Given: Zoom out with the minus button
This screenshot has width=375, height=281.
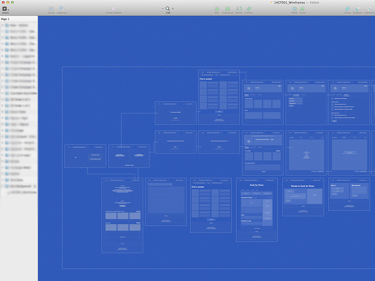Looking at the screenshot, I should [x=163, y=8].
